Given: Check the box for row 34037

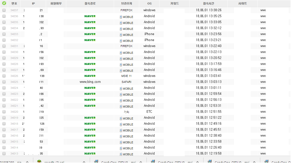Looking at the screenshot, I should [x=4, y=10].
